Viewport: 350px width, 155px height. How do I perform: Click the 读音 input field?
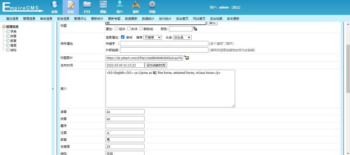[x=125, y=112]
